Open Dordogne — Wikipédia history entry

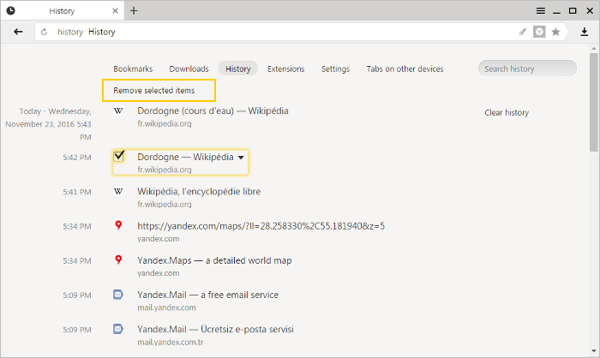[x=185, y=158]
